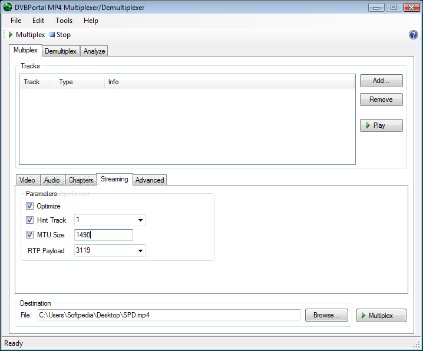Viewport: 423px width, 351px height.
Task: Start multiplexing from the toolbar Multiplex item
Action: coord(27,35)
